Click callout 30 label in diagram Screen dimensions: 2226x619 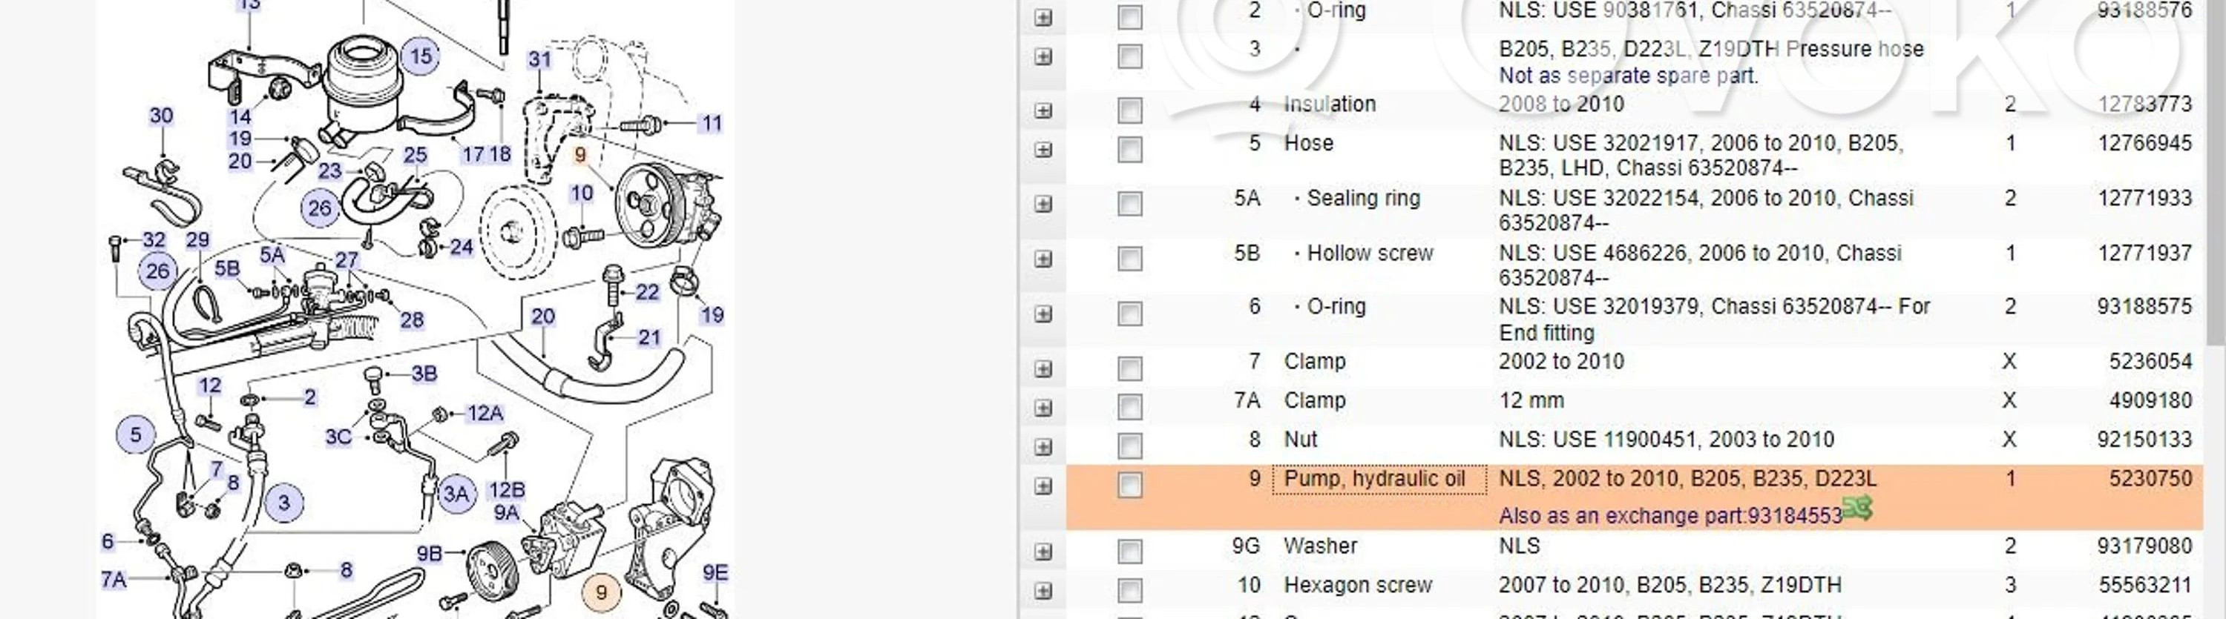click(x=162, y=116)
